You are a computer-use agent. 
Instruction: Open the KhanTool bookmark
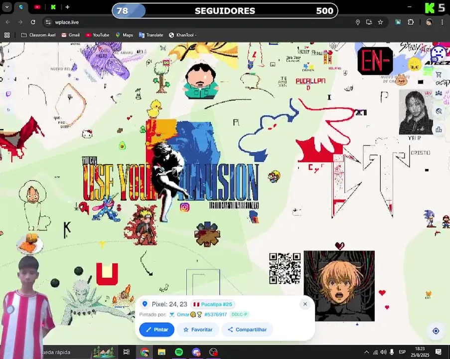click(x=183, y=35)
